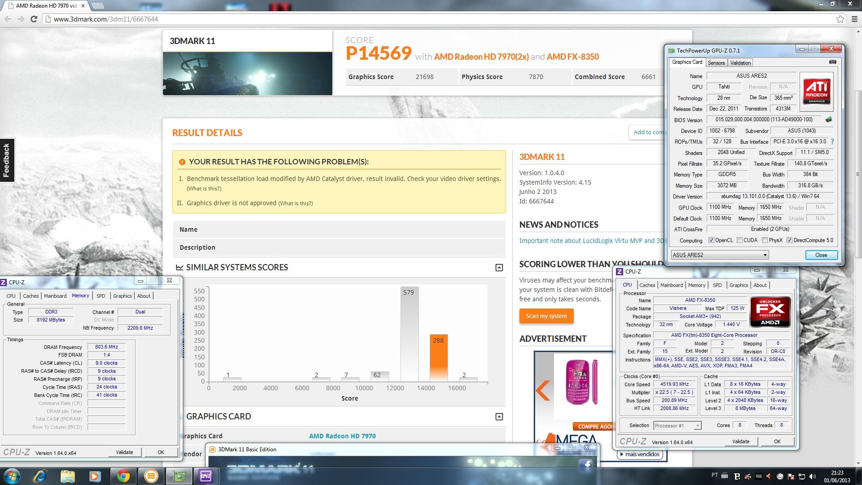Open the ASUS ARES2 GPU selection dropdown
The height and width of the screenshot is (485, 862).
(720, 255)
